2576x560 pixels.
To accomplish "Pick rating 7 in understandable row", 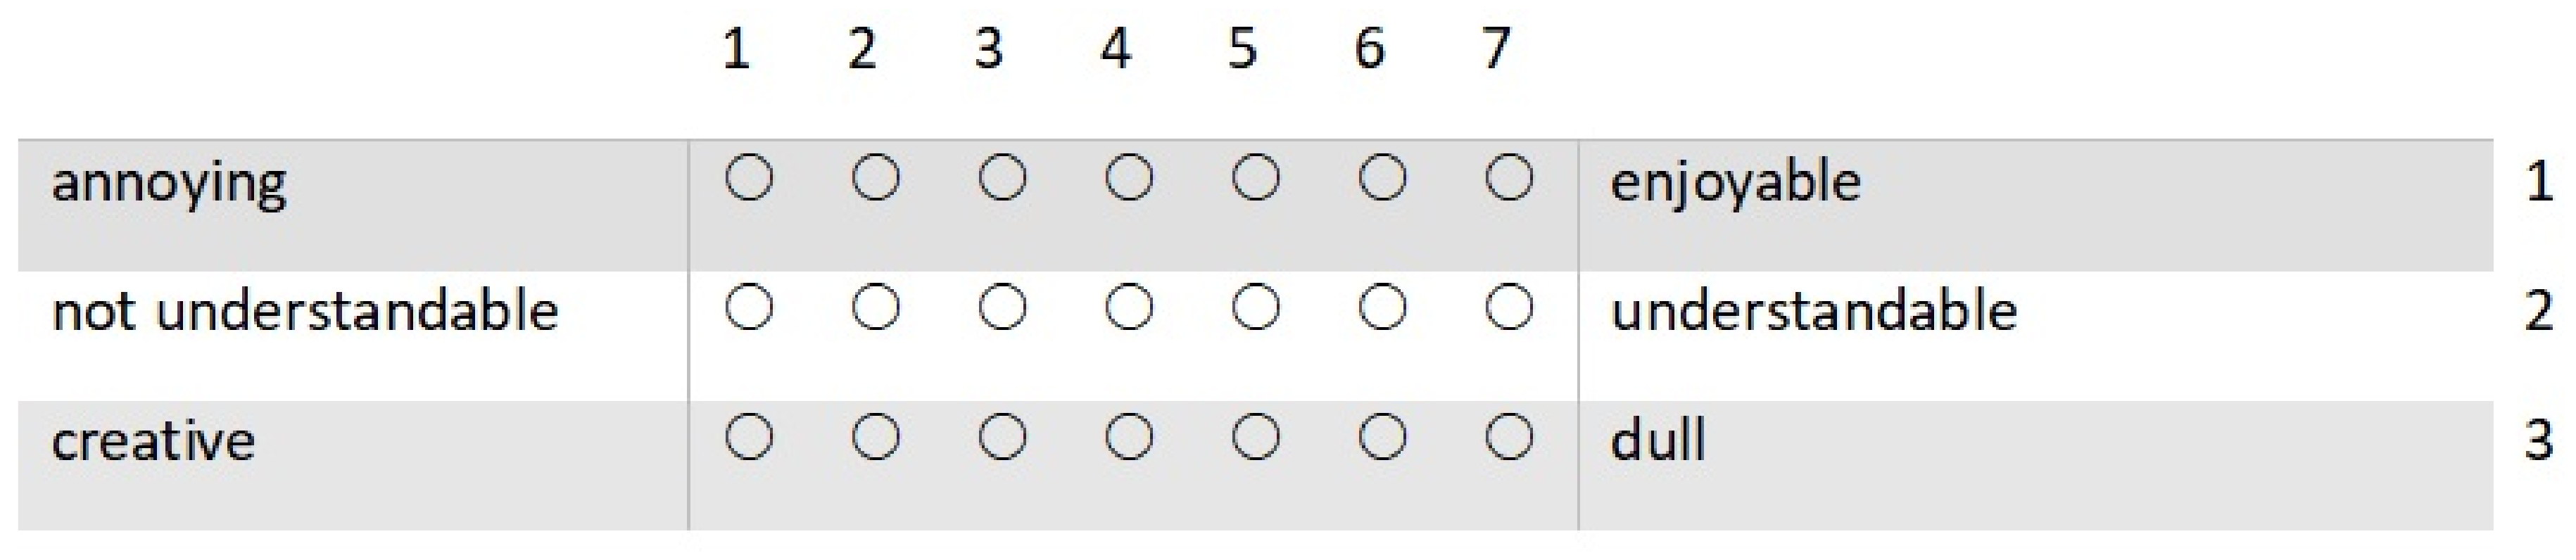I will click(1509, 307).
